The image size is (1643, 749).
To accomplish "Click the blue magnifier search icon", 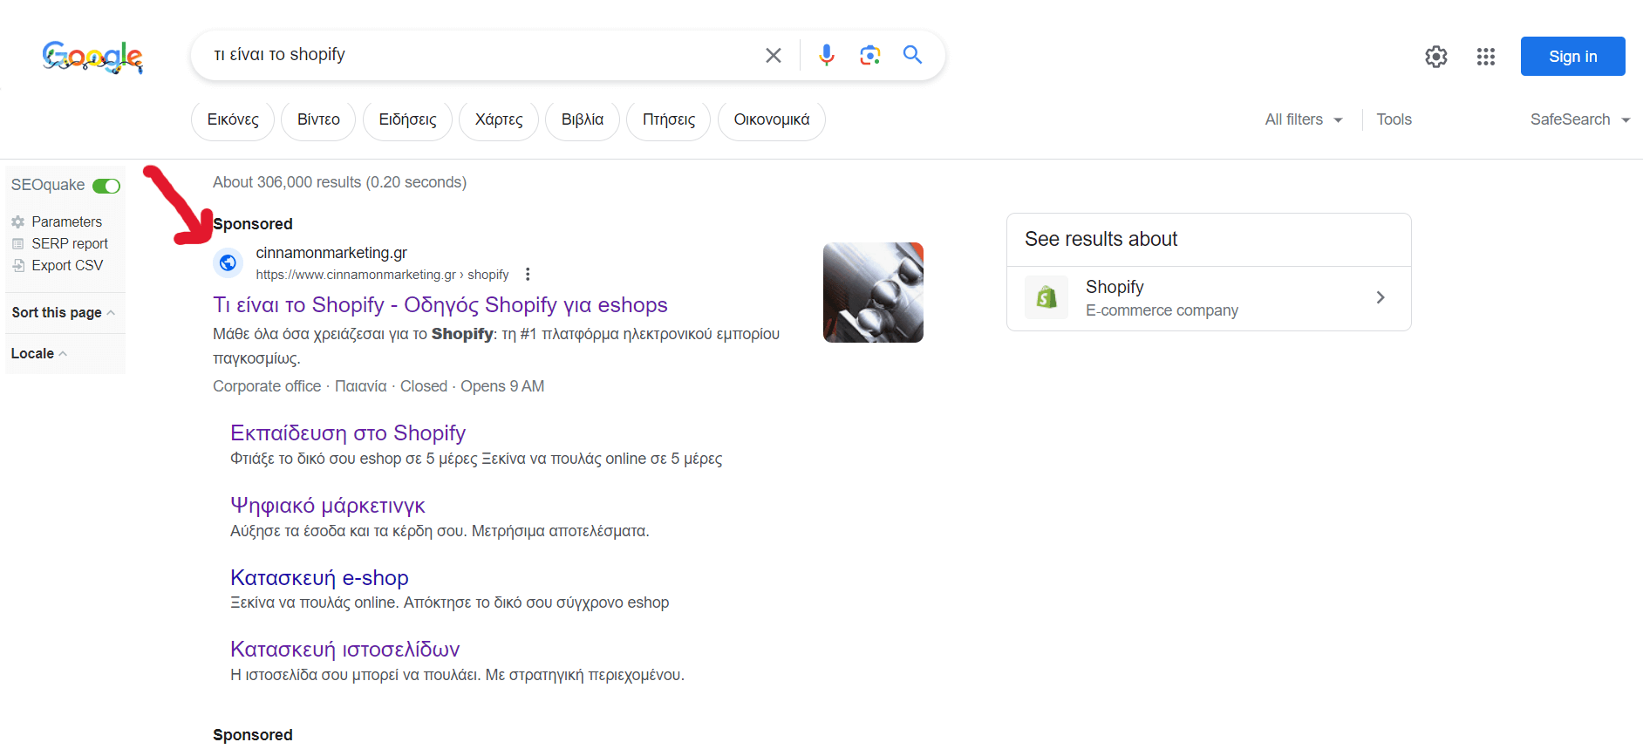I will coord(912,55).
